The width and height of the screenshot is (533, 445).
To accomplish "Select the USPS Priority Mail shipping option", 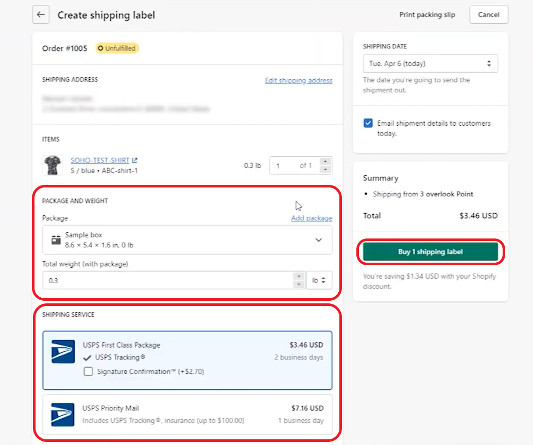I will pos(187,415).
